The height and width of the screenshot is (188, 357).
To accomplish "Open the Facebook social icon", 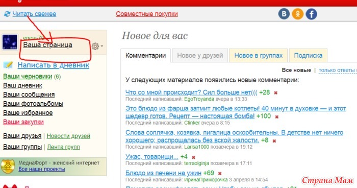I will (311, 14).
